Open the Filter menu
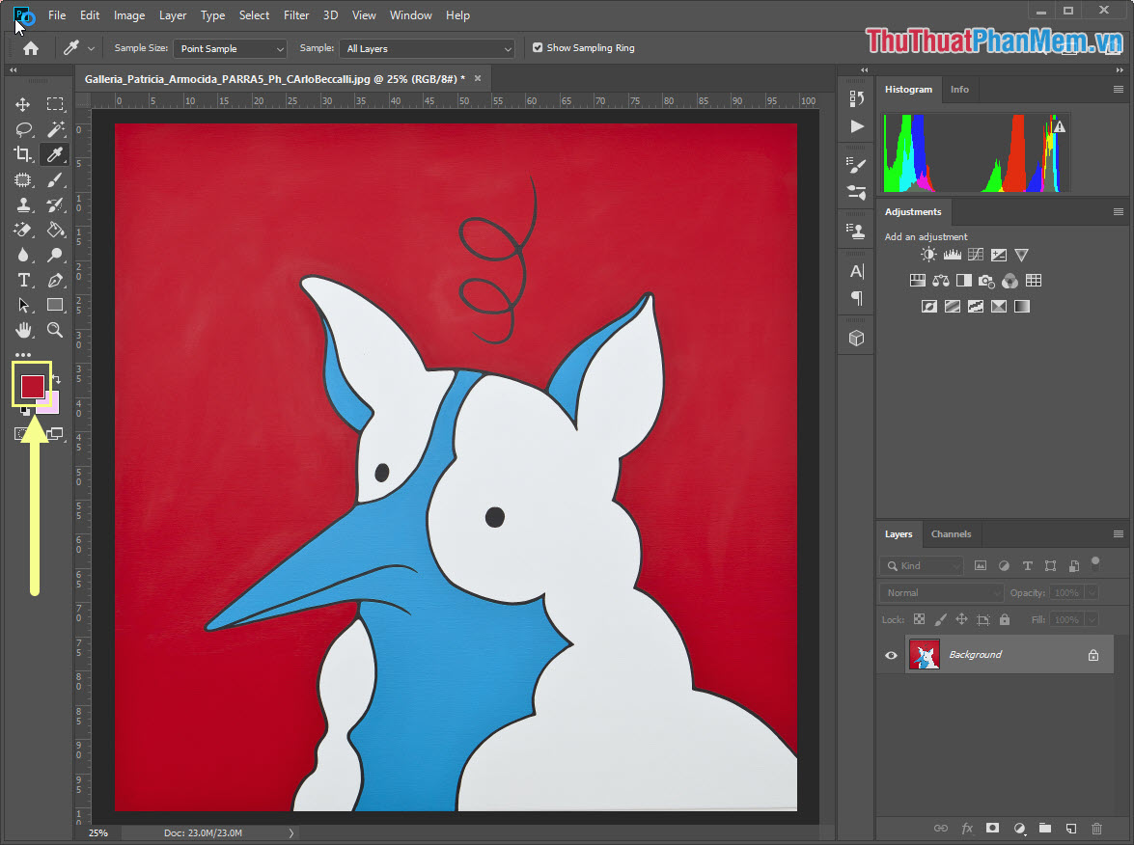Viewport: 1134px width, 845px height. pyautogui.click(x=295, y=14)
